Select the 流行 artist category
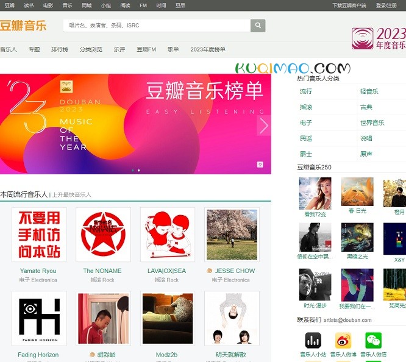The image size is (406, 362). click(x=306, y=91)
